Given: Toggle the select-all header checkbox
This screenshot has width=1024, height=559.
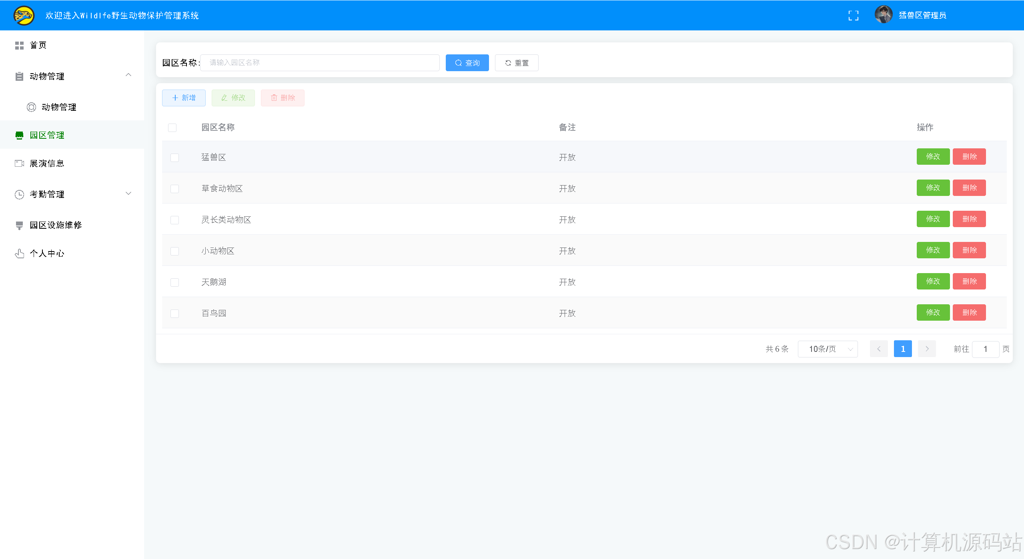Looking at the screenshot, I should [x=172, y=128].
